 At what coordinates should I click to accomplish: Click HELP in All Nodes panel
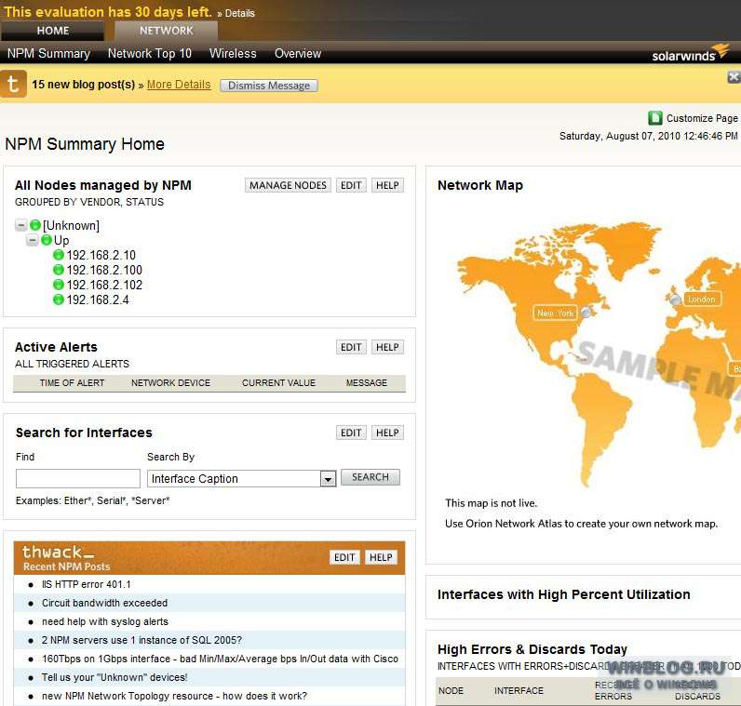pyautogui.click(x=387, y=185)
